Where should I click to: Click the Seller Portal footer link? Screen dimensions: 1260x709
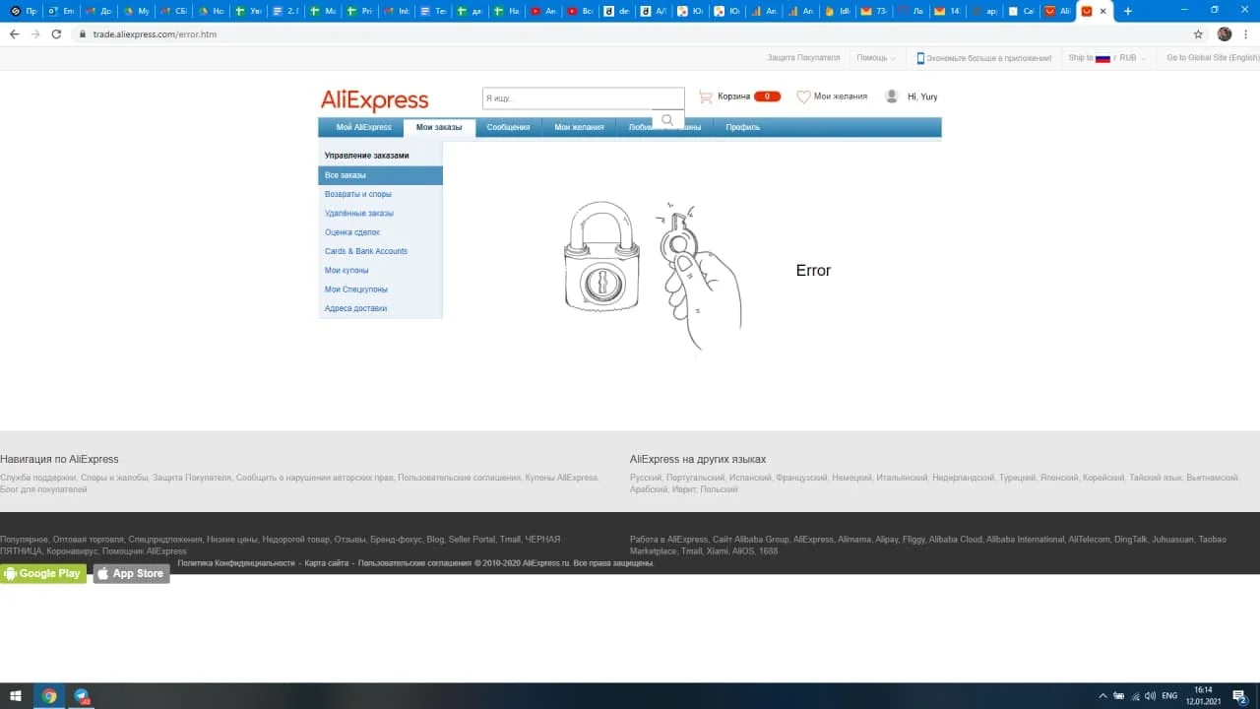coord(472,540)
